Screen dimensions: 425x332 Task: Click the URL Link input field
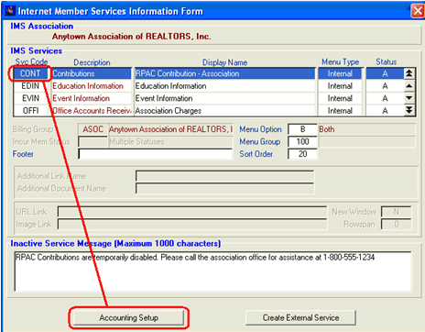point(192,212)
